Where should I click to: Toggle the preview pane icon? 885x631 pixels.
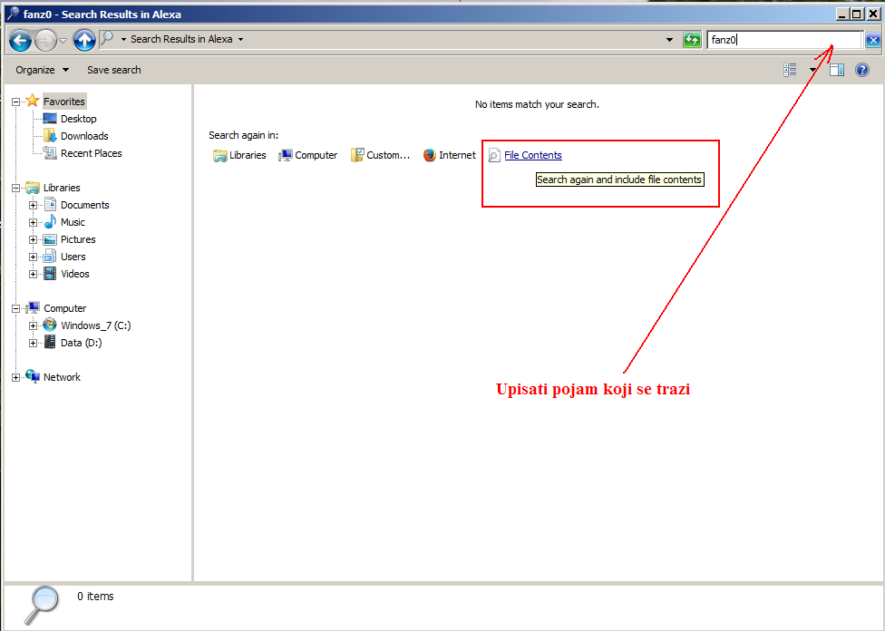[x=837, y=70]
